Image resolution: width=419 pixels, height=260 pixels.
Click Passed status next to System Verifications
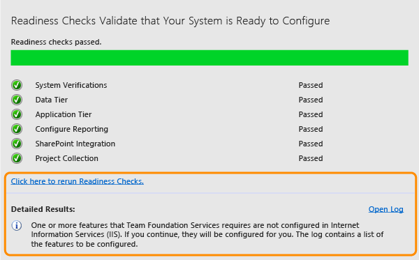tap(311, 85)
